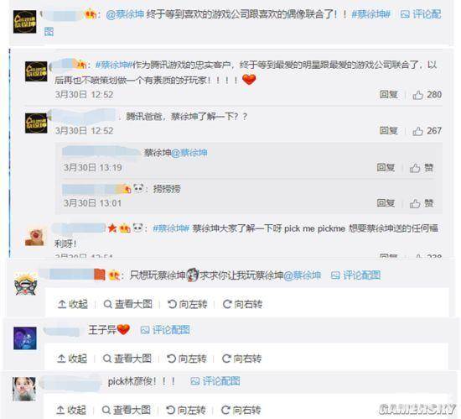Rotate left image under 只想玩蔡徐坤 comment

(x=187, y=304)
